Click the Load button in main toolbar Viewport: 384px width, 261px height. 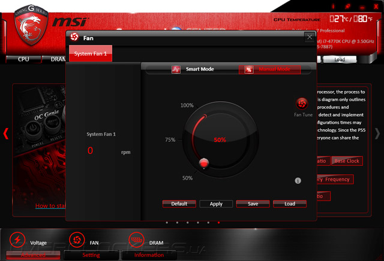[x=340, y=59]
